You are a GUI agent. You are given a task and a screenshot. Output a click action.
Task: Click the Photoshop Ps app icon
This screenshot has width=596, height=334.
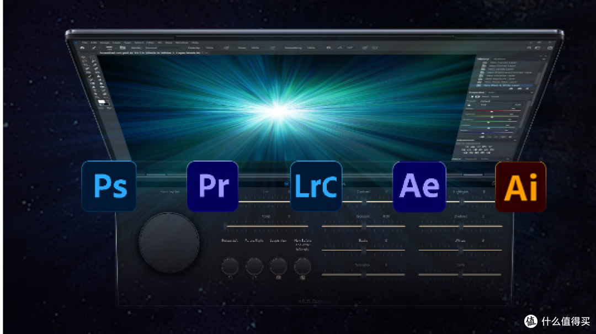click(109, 186)
